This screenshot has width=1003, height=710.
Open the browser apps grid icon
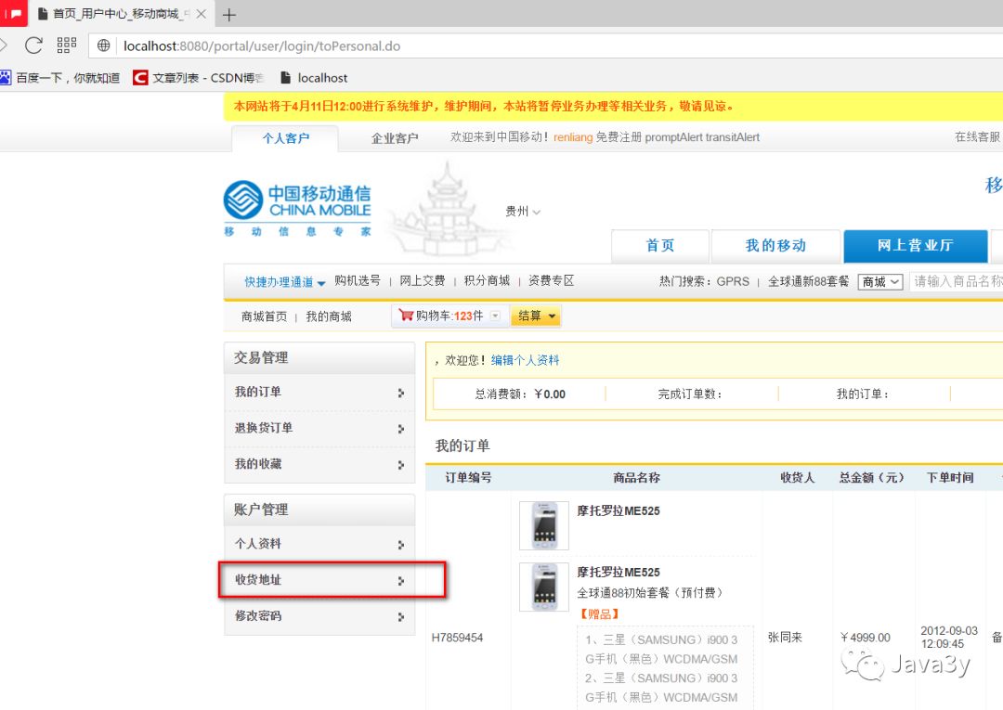pyautogui.click(x=67, y=45)
